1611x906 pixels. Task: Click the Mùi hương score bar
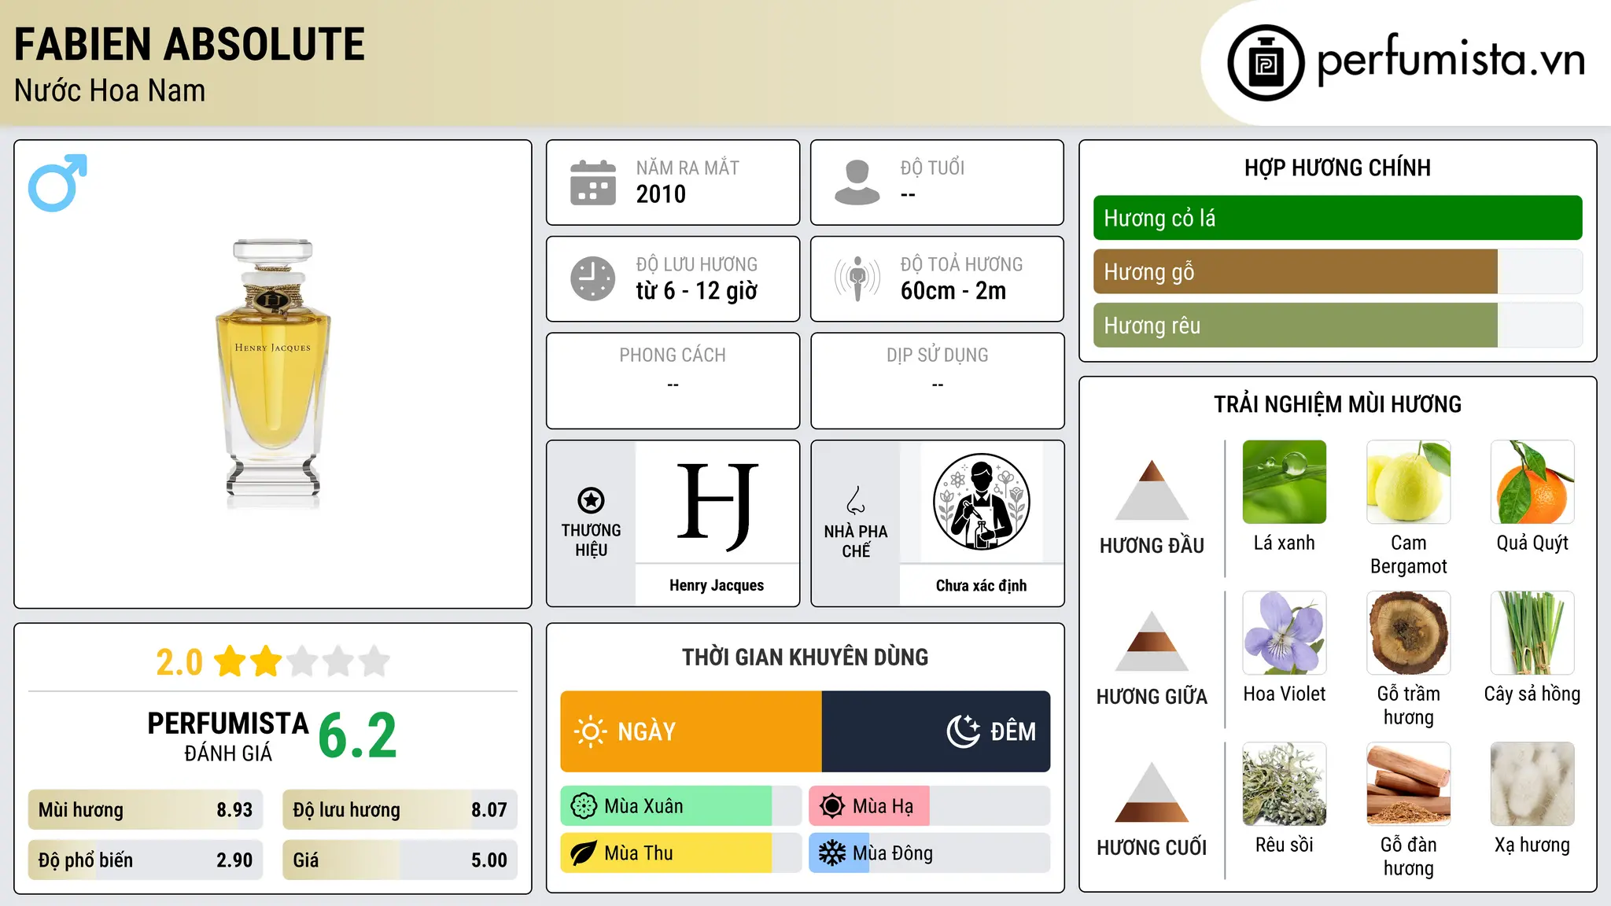[x=146, y=810]
